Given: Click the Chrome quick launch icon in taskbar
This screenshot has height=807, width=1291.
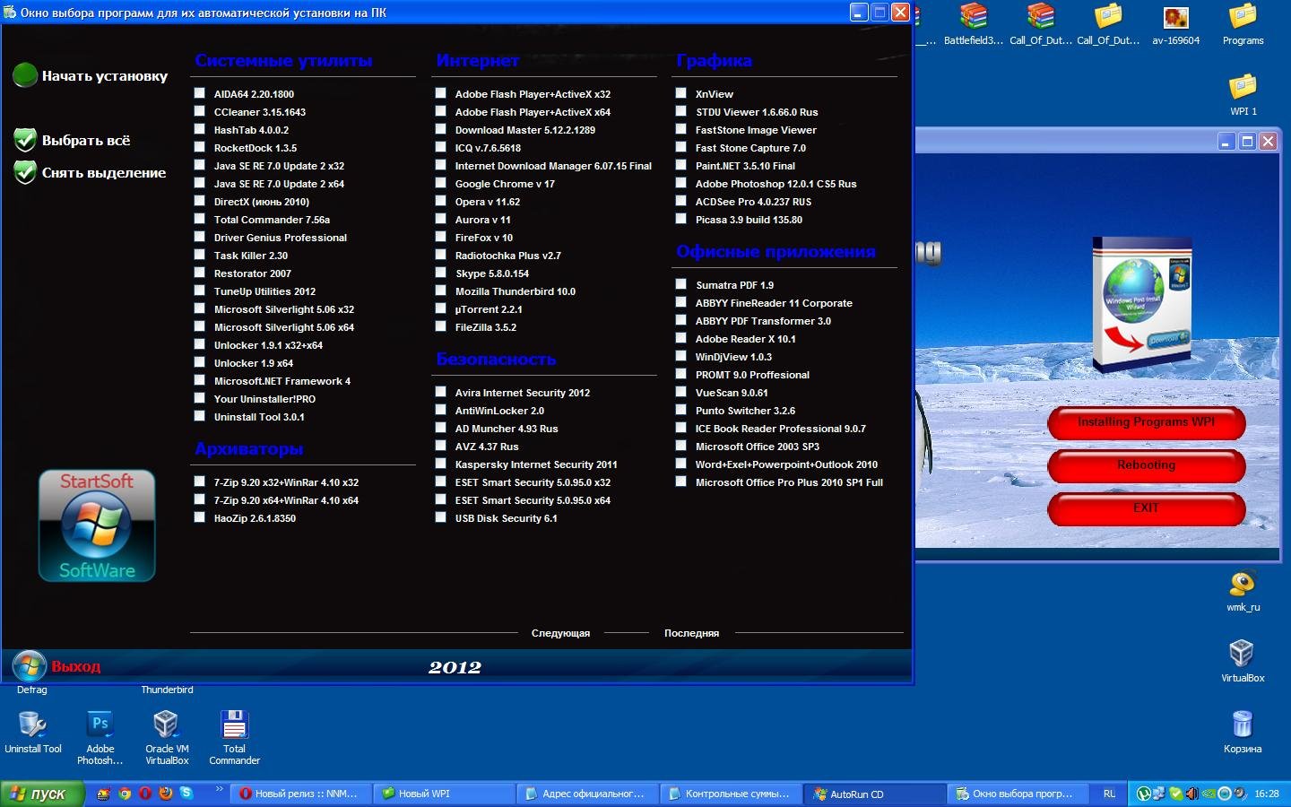Looking at the screenshot, I should coord(125,794).
